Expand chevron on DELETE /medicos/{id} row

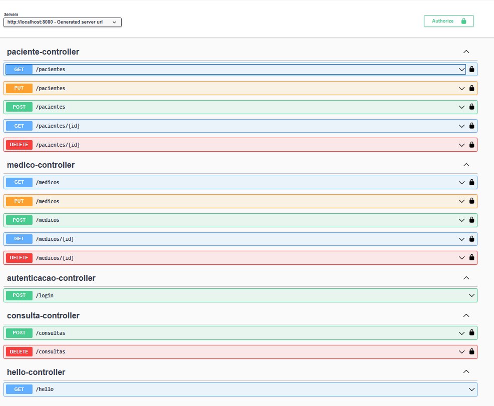(461, 257)
